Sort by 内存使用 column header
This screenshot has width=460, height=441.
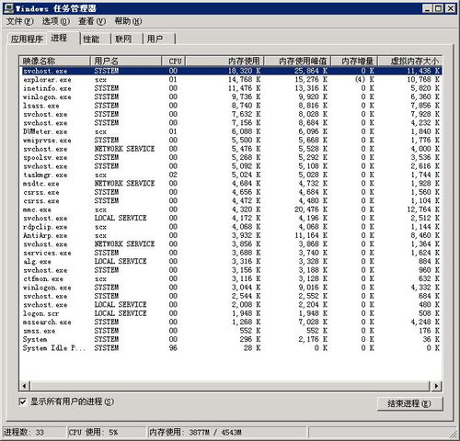tap(224, 61)
